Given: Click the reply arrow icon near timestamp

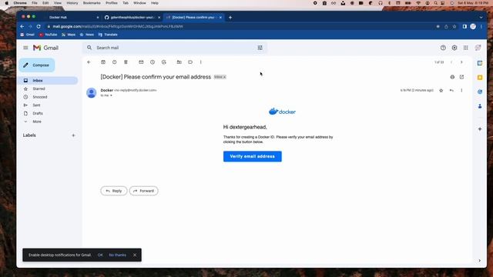Looking at the screenshot, I should click(x=451, y=91).
